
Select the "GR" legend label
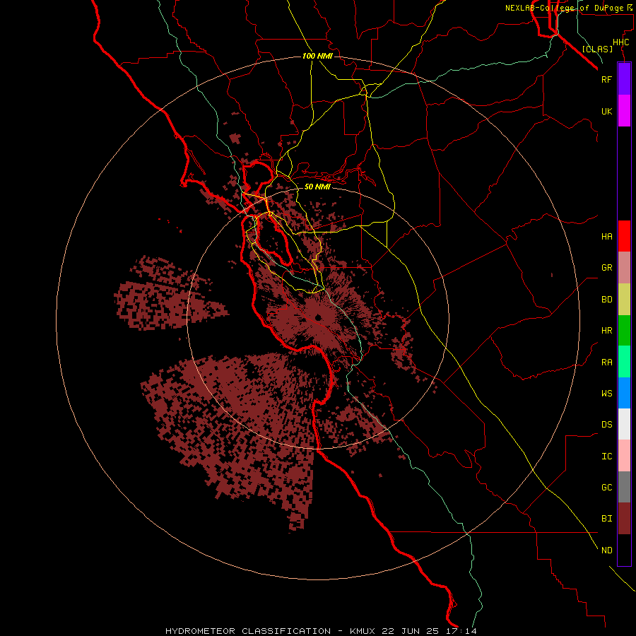(606, 268)
